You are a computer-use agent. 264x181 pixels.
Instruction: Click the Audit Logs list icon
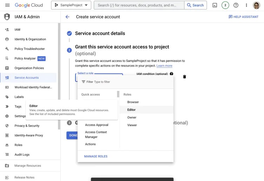(x=7, y=155)
